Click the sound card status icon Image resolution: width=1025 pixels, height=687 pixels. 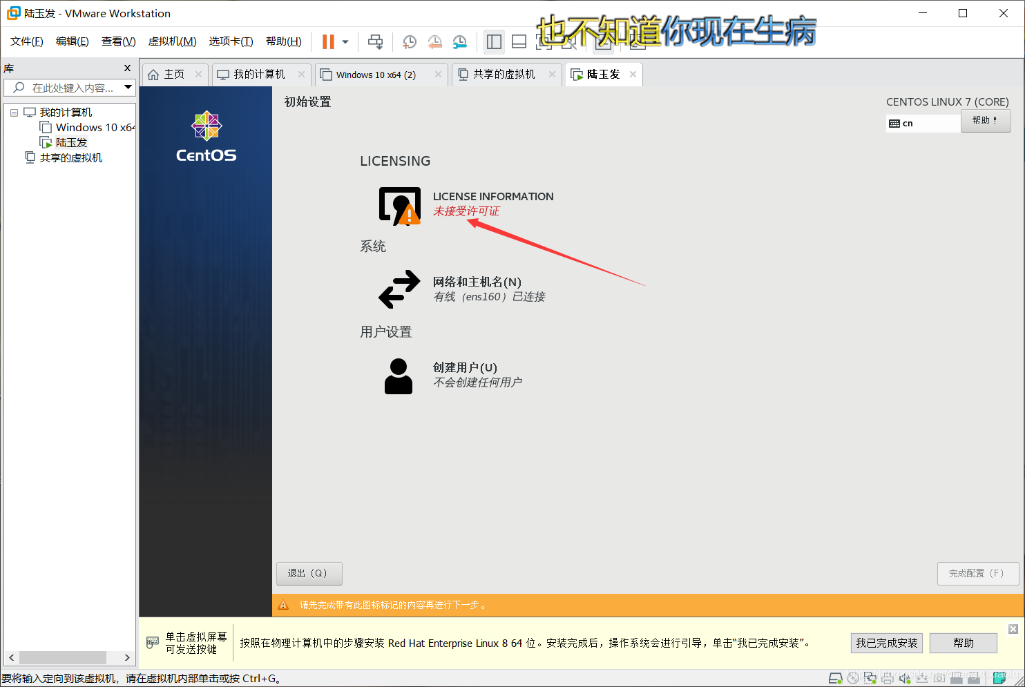(905, 678)
